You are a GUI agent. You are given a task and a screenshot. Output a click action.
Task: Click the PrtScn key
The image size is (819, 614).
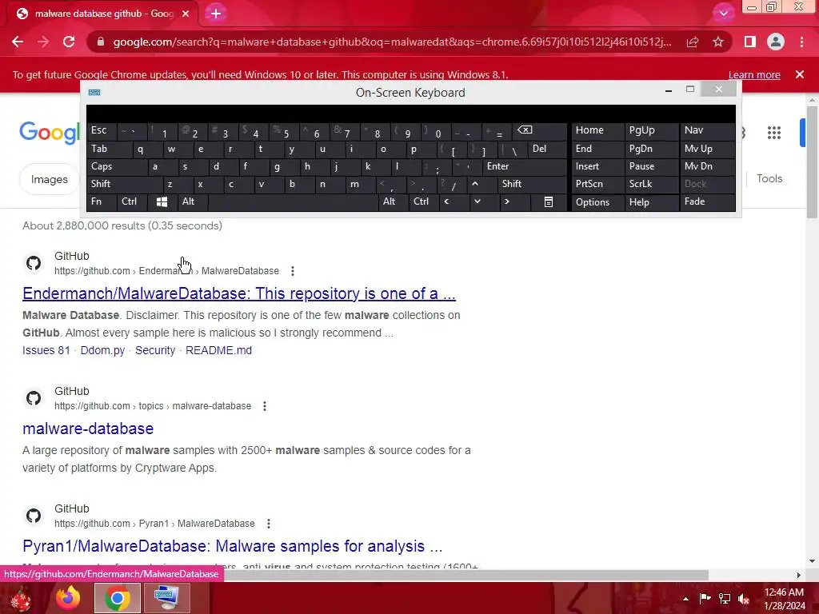(x=597, y=184)
